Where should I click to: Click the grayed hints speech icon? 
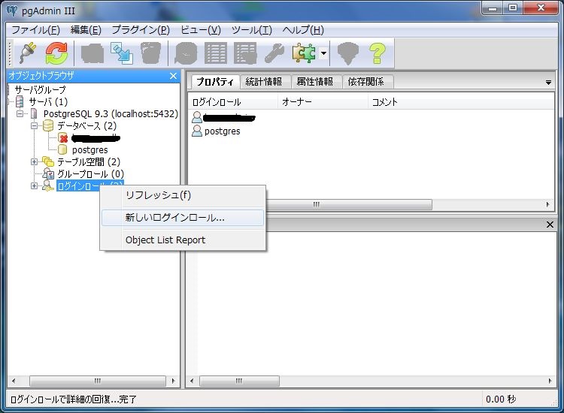pyautogui.click(x=348, y=53)
